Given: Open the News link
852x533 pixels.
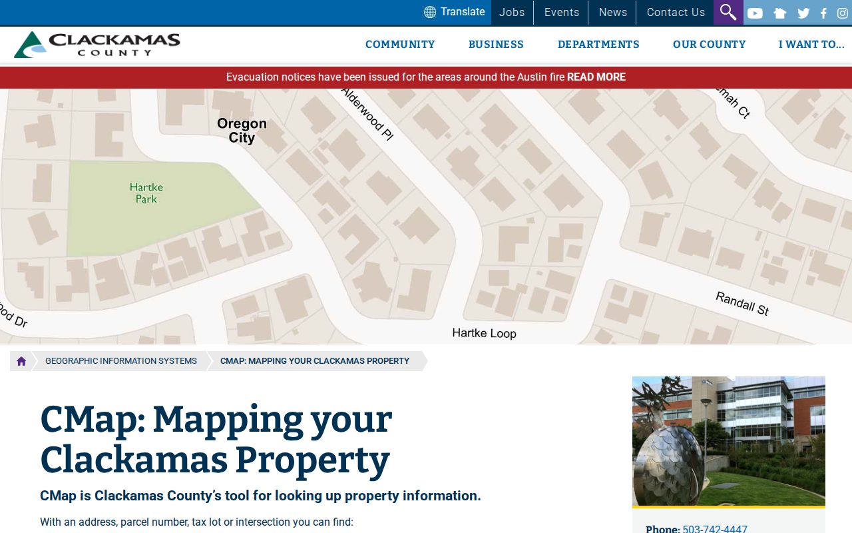Looking at the screenshot, I should [613, 12].
